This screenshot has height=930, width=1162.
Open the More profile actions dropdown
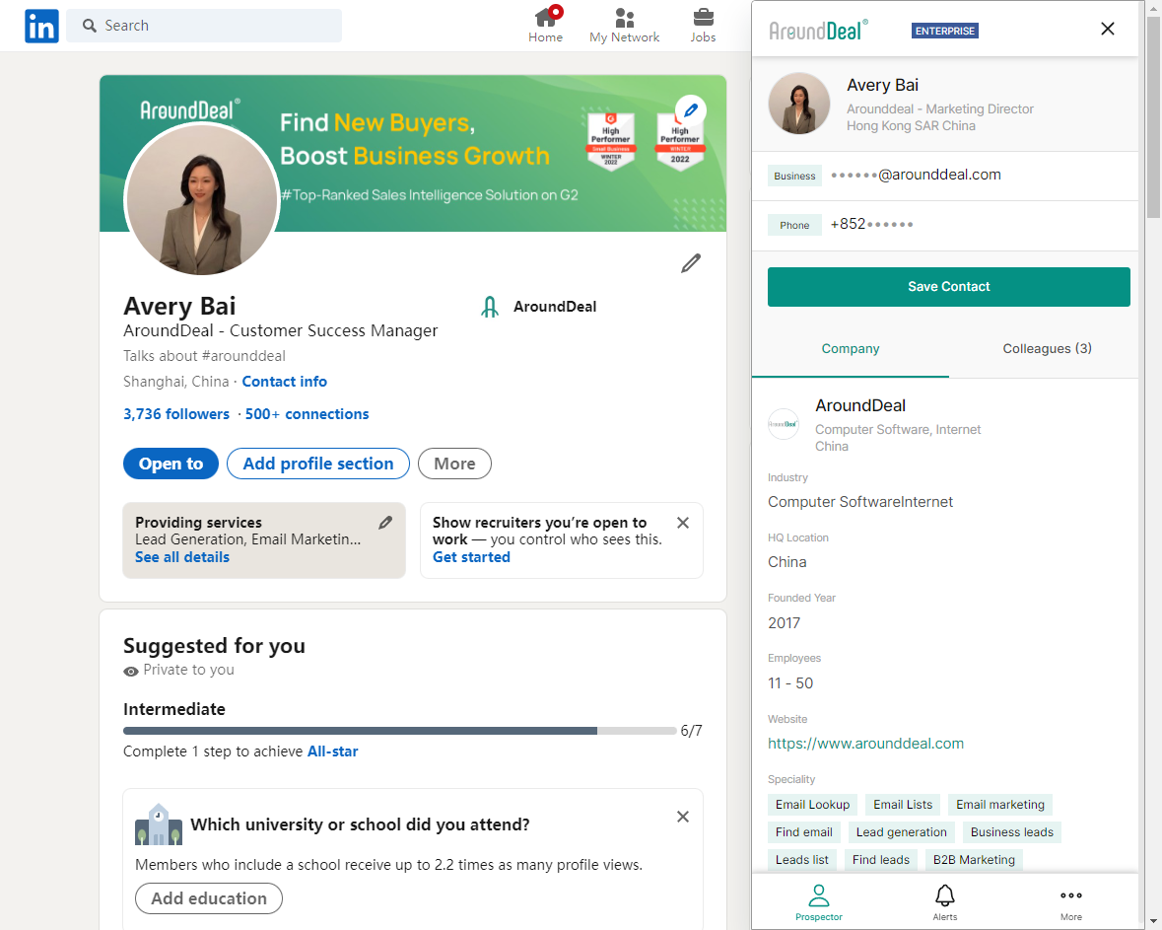point(454,464)
